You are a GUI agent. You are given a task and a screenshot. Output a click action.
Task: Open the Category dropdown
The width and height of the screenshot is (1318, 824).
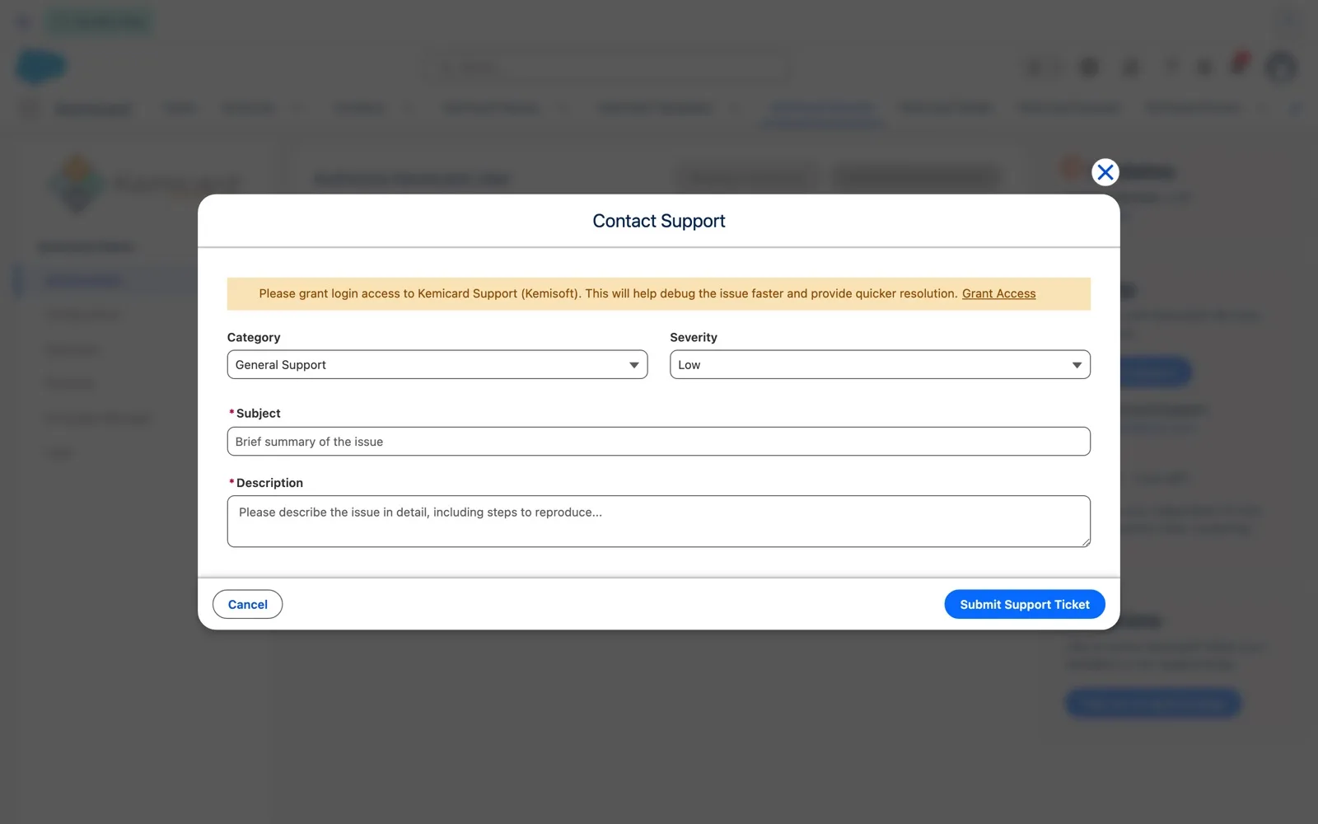437,365
